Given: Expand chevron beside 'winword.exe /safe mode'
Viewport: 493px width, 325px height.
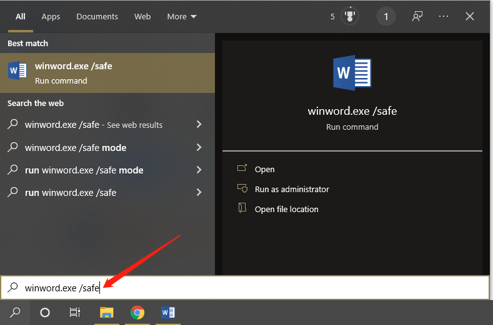Looking at the screenshot, I should (199, 147).
